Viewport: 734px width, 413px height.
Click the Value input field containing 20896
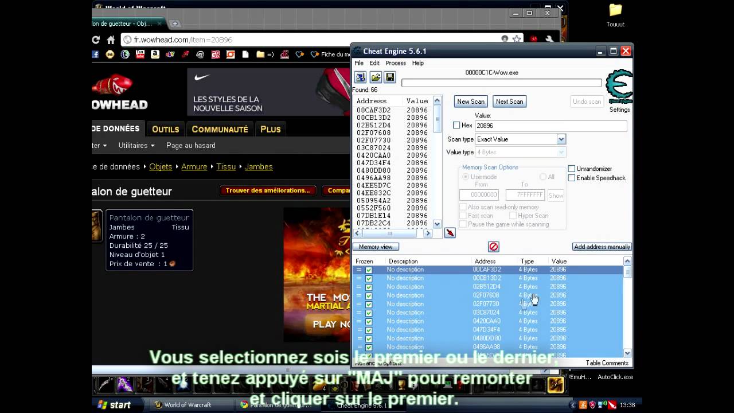coord(550,126)
